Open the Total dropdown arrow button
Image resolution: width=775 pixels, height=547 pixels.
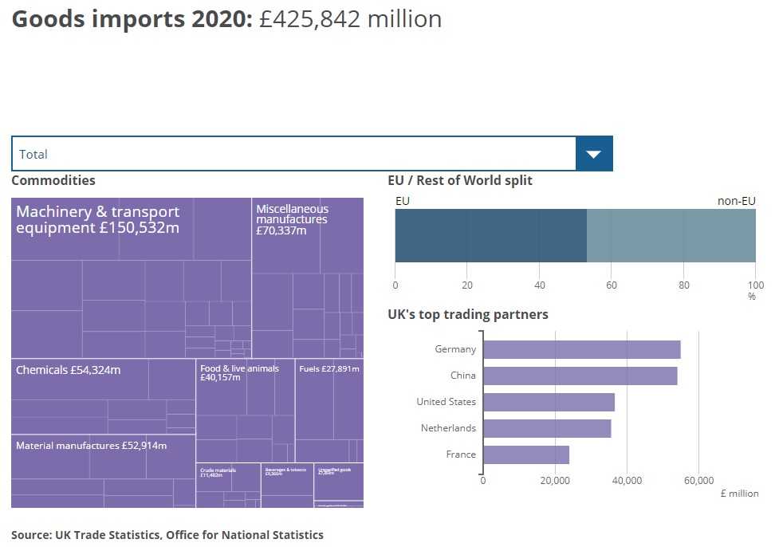593,154
